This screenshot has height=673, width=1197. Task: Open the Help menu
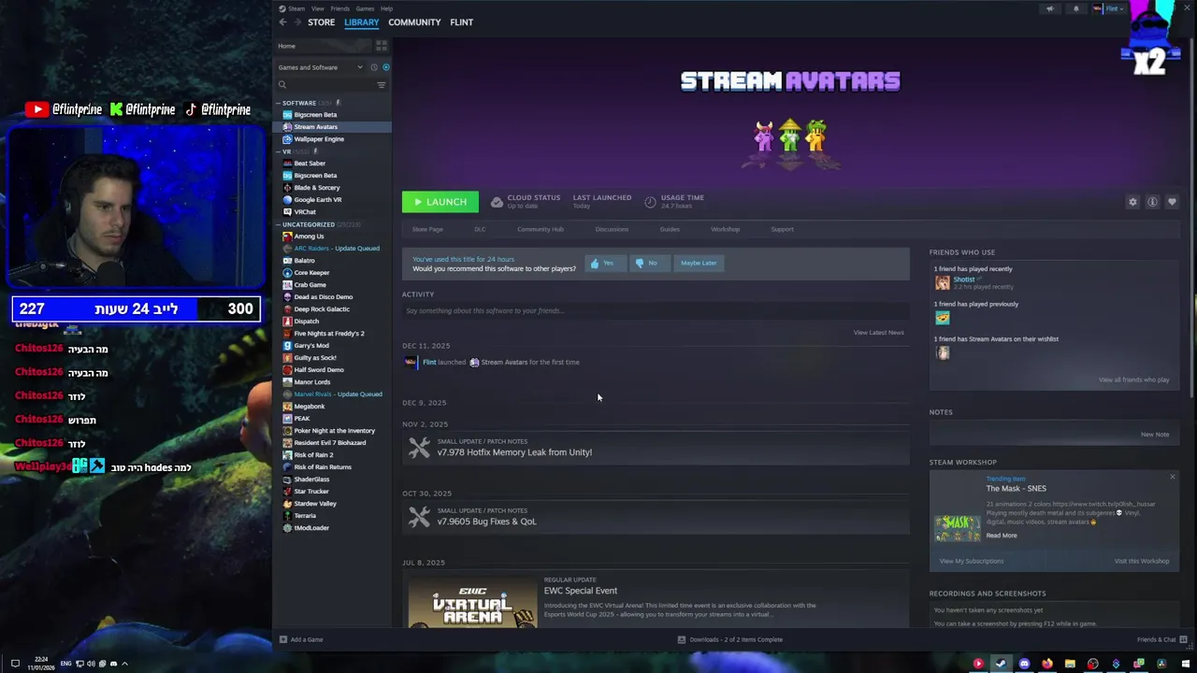coord(386,8)
